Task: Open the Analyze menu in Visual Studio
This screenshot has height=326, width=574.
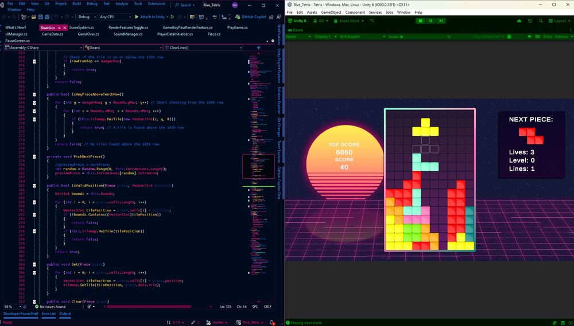Action: tap(122, 3)
